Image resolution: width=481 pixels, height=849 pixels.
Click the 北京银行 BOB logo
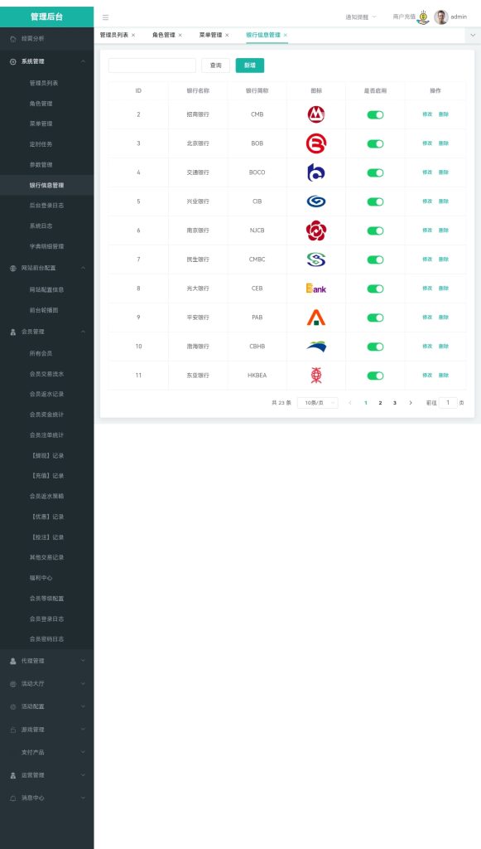316,143
